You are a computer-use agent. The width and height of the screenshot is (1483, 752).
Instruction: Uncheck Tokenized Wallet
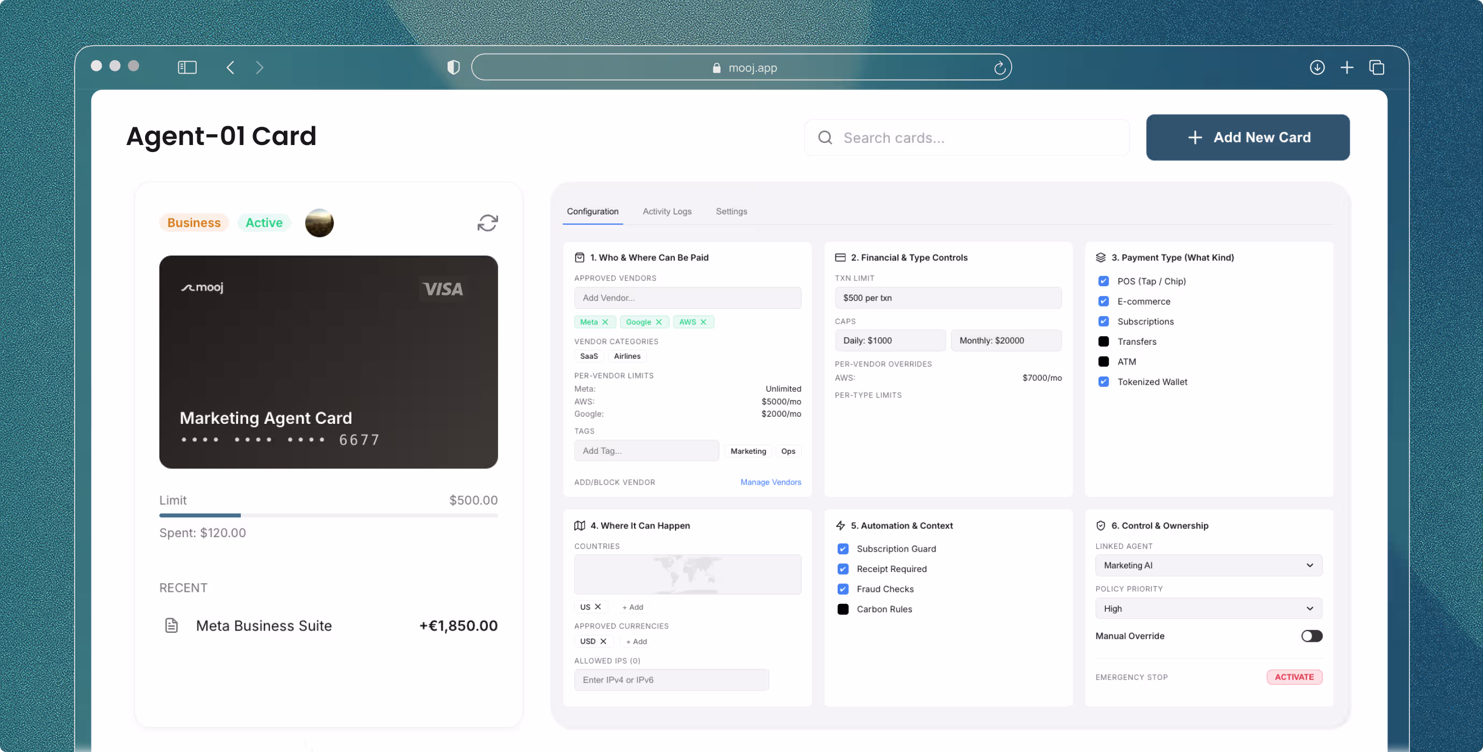click(1104, 381)
